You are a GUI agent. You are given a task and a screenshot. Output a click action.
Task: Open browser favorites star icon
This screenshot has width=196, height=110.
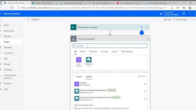[x=178, y=8]
